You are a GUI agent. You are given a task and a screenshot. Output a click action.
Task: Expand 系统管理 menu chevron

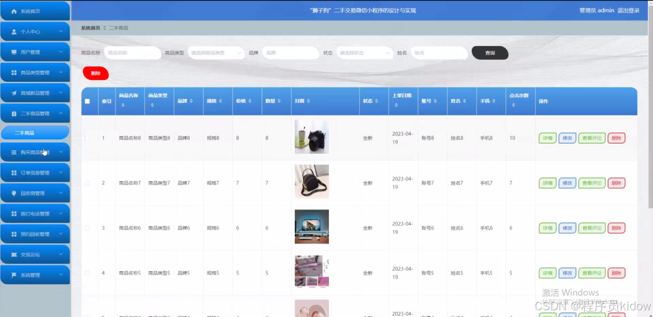click(x=61, y=275)
